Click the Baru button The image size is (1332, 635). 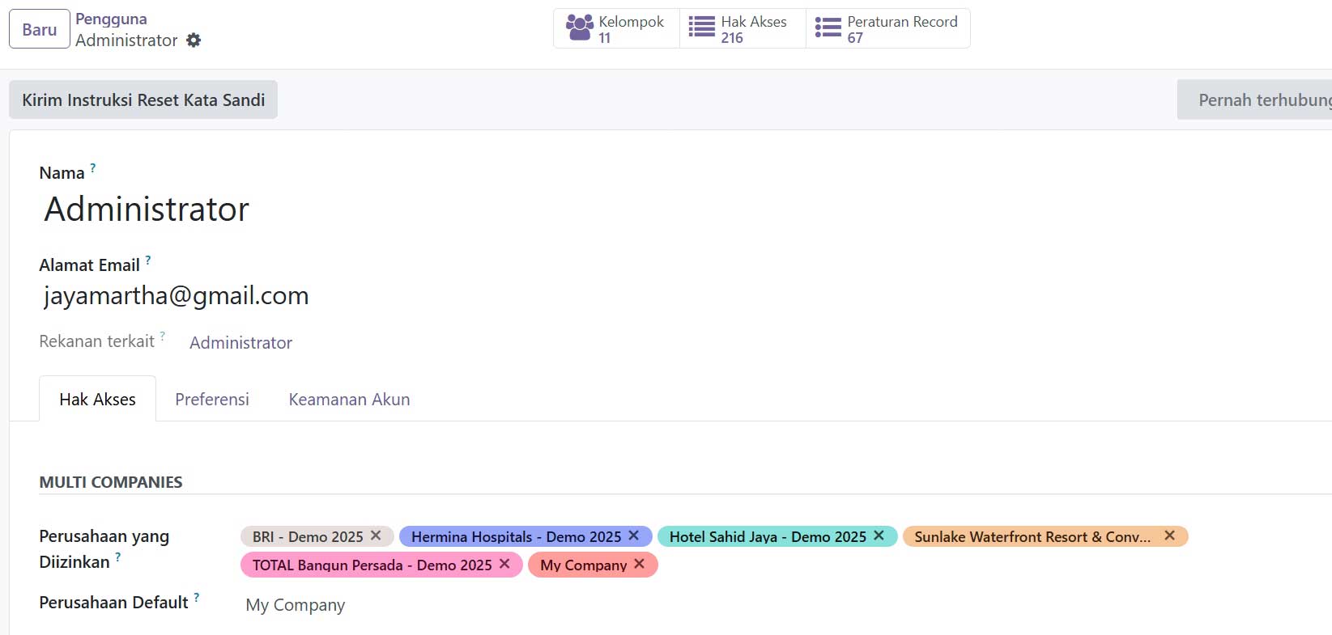tap(40, 29)
